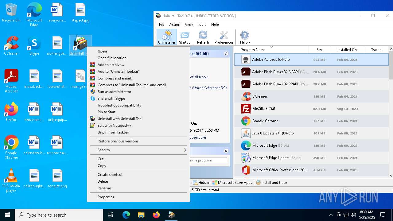Open the Help menu in the menu bar
The image size is (393, 221).
click(215, 25)
